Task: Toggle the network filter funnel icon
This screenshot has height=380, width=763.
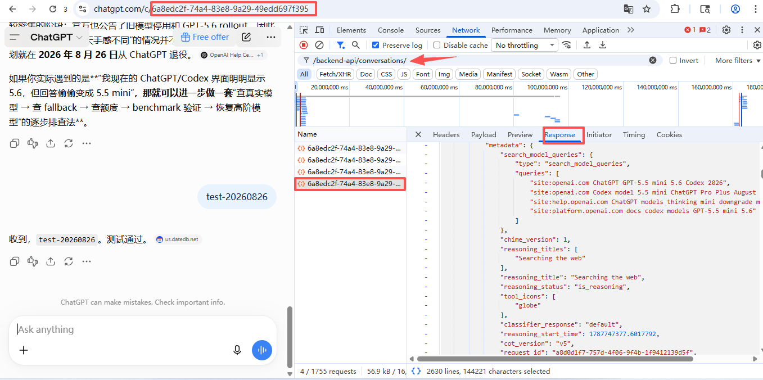Action: 340,45
